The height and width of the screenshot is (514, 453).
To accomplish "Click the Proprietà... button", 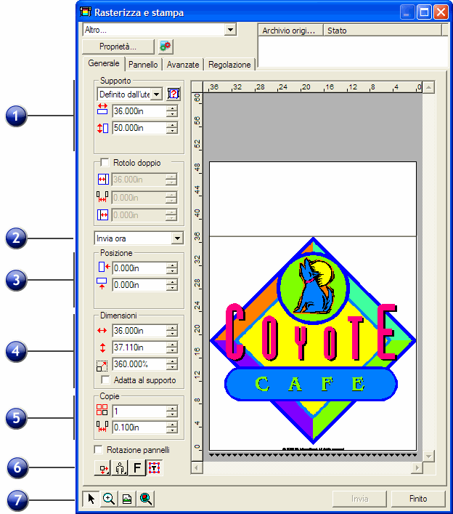I will pos(118,47).
